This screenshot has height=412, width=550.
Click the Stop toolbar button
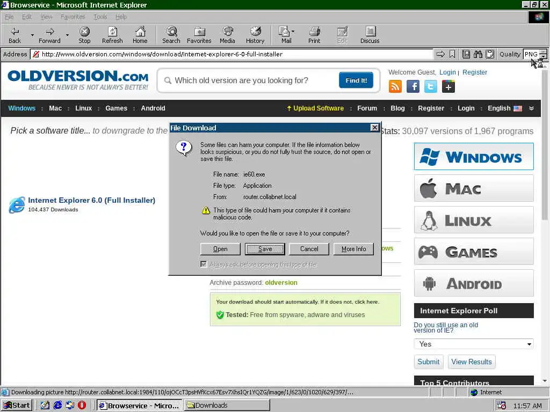[84, 35]
